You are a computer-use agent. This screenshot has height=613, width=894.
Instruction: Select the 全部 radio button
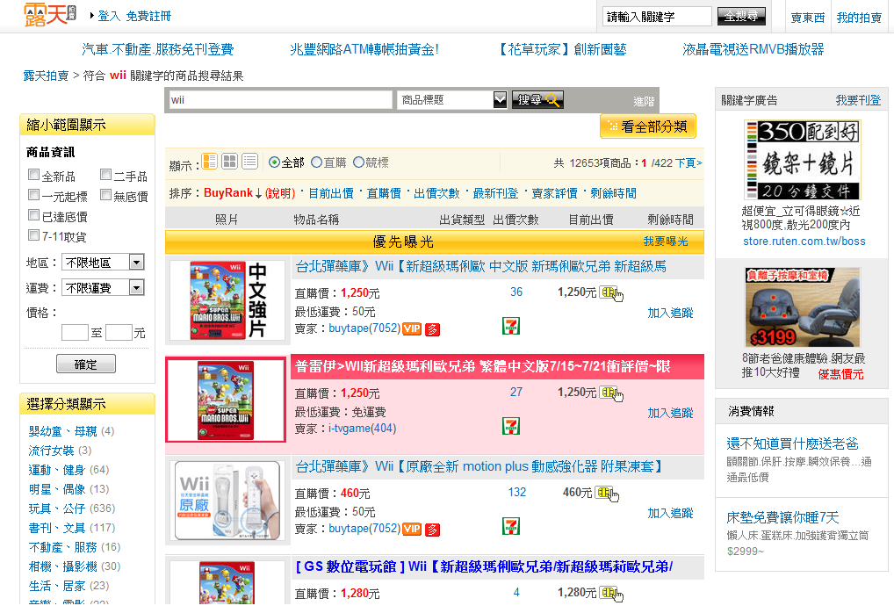(x=274, y=162)
